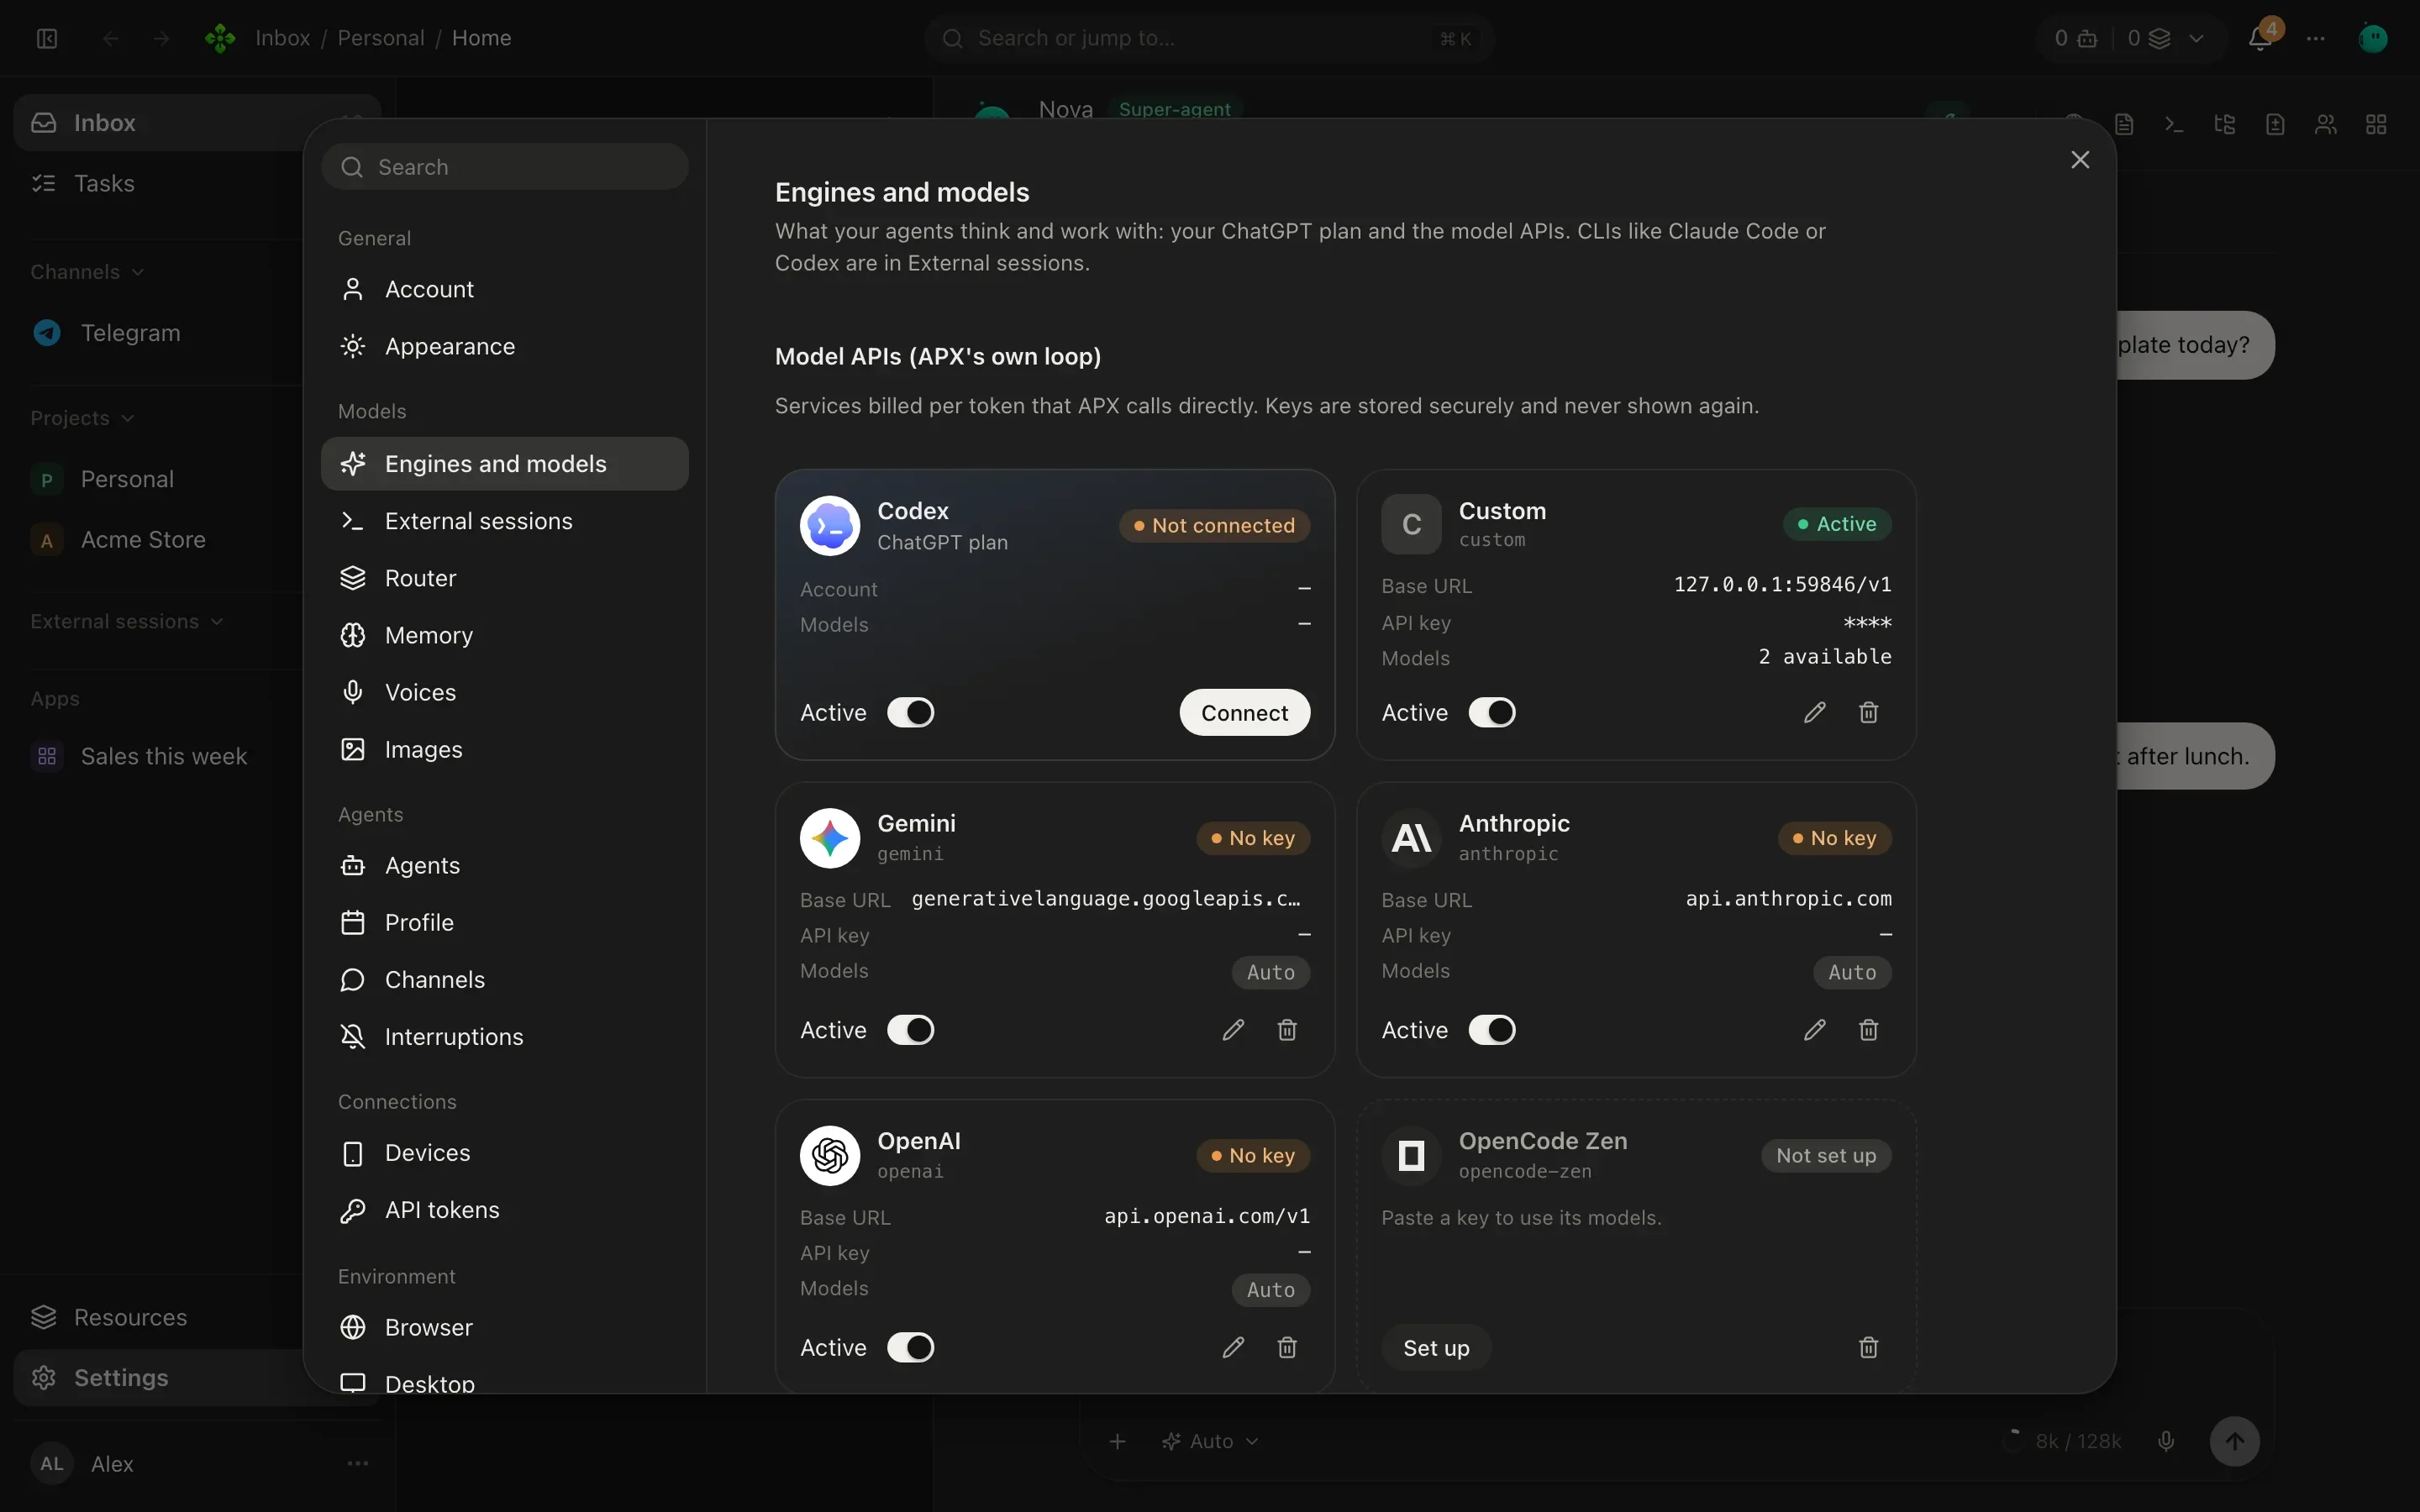Edit the Gemini provider settings
The height and width of the screenshot is (1512, 2420).
(1233, 1029)
